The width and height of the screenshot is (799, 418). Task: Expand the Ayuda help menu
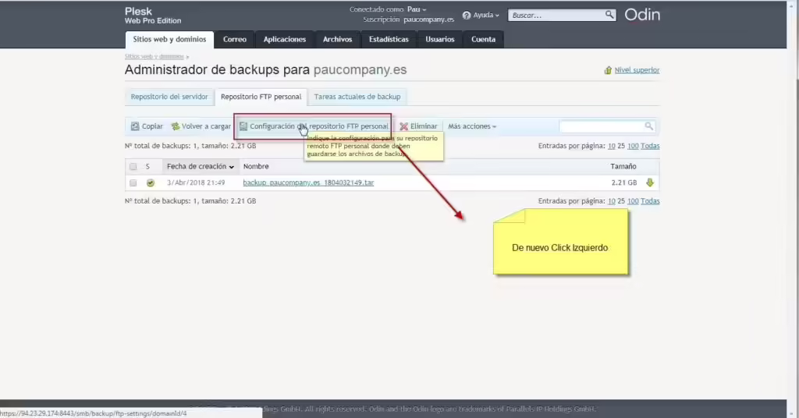click(x=485, y=16)
